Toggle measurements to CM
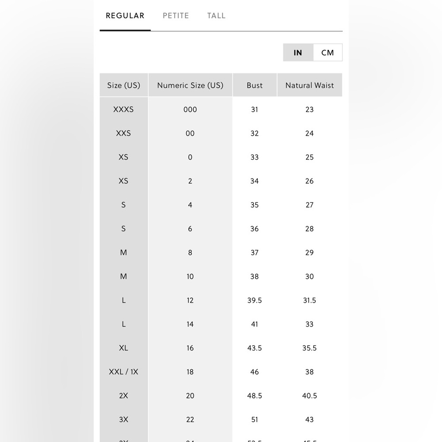Viewport: 442px width, 442px height. (328, 53)
